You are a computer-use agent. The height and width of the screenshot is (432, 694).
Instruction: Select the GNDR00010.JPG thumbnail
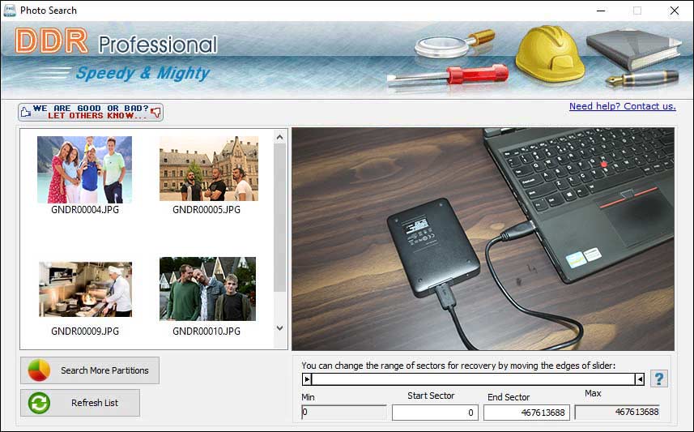coord(207,289)
